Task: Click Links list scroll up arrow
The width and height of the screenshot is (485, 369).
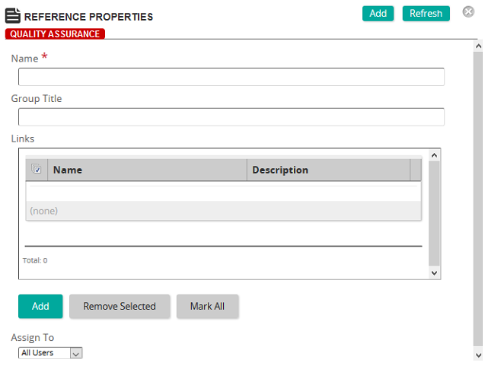Action: coord(434,155)
